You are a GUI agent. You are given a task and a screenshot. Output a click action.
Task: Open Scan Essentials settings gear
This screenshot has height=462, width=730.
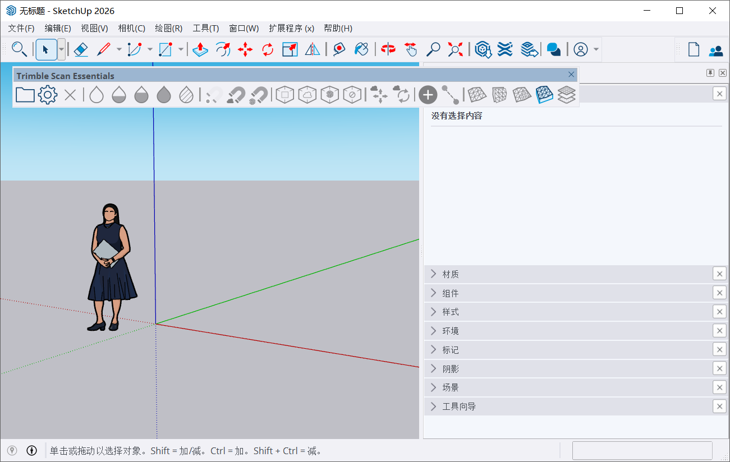pyautogui.click(x=48, y=95)
